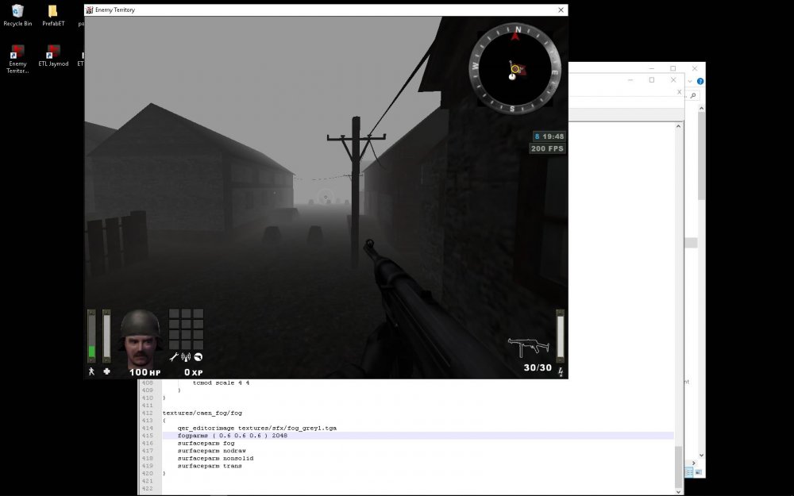The image size is (794, 496).
Task: Click line number 422 in editor gutter
Action: point(148,489)
